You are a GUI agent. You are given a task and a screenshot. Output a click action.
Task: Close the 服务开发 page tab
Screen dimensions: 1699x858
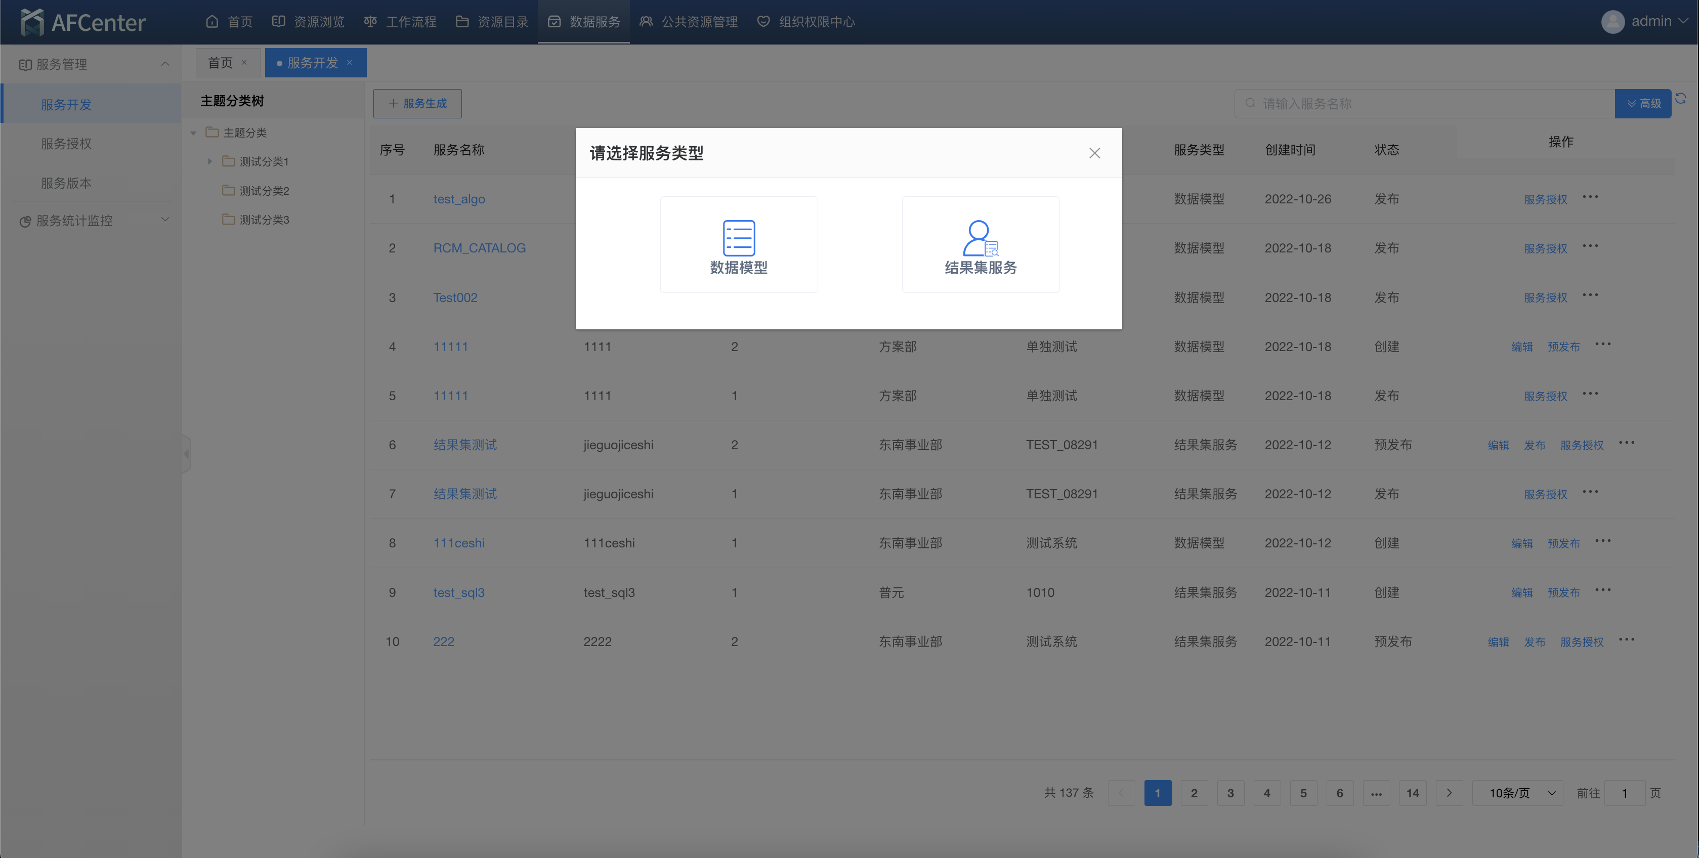350,63
